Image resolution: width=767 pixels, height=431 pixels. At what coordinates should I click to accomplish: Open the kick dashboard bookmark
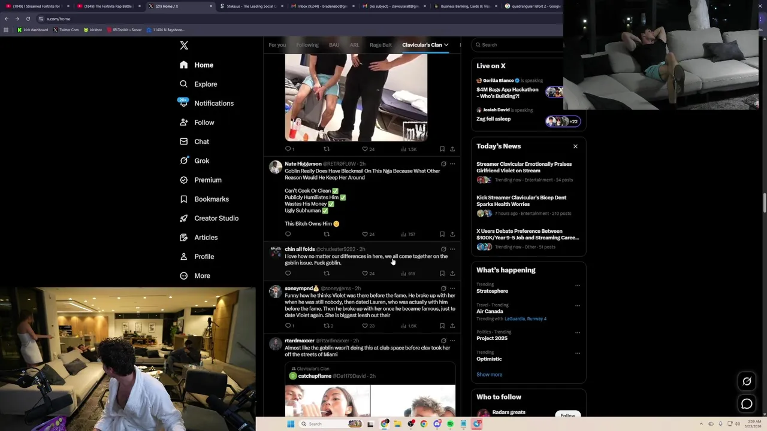point(33,29)
